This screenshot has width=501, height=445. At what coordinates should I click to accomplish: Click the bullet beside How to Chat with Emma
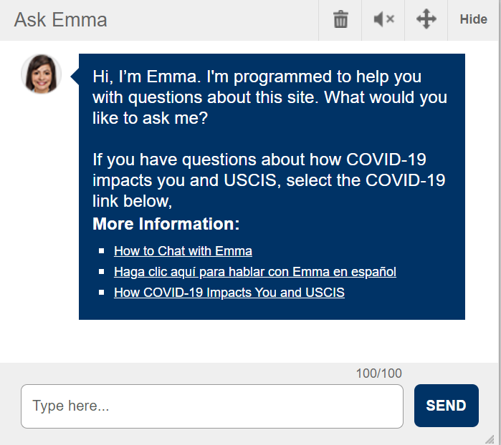tap(102, 251)
